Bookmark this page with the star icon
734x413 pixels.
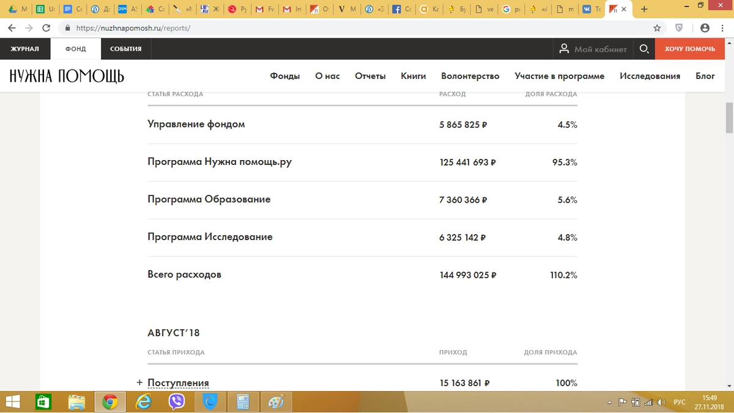click(x=657, y=28)
